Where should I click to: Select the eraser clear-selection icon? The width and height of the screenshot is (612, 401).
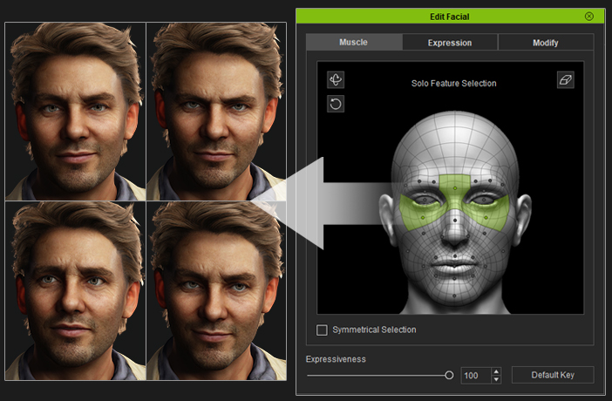click(x=565, y=80)
